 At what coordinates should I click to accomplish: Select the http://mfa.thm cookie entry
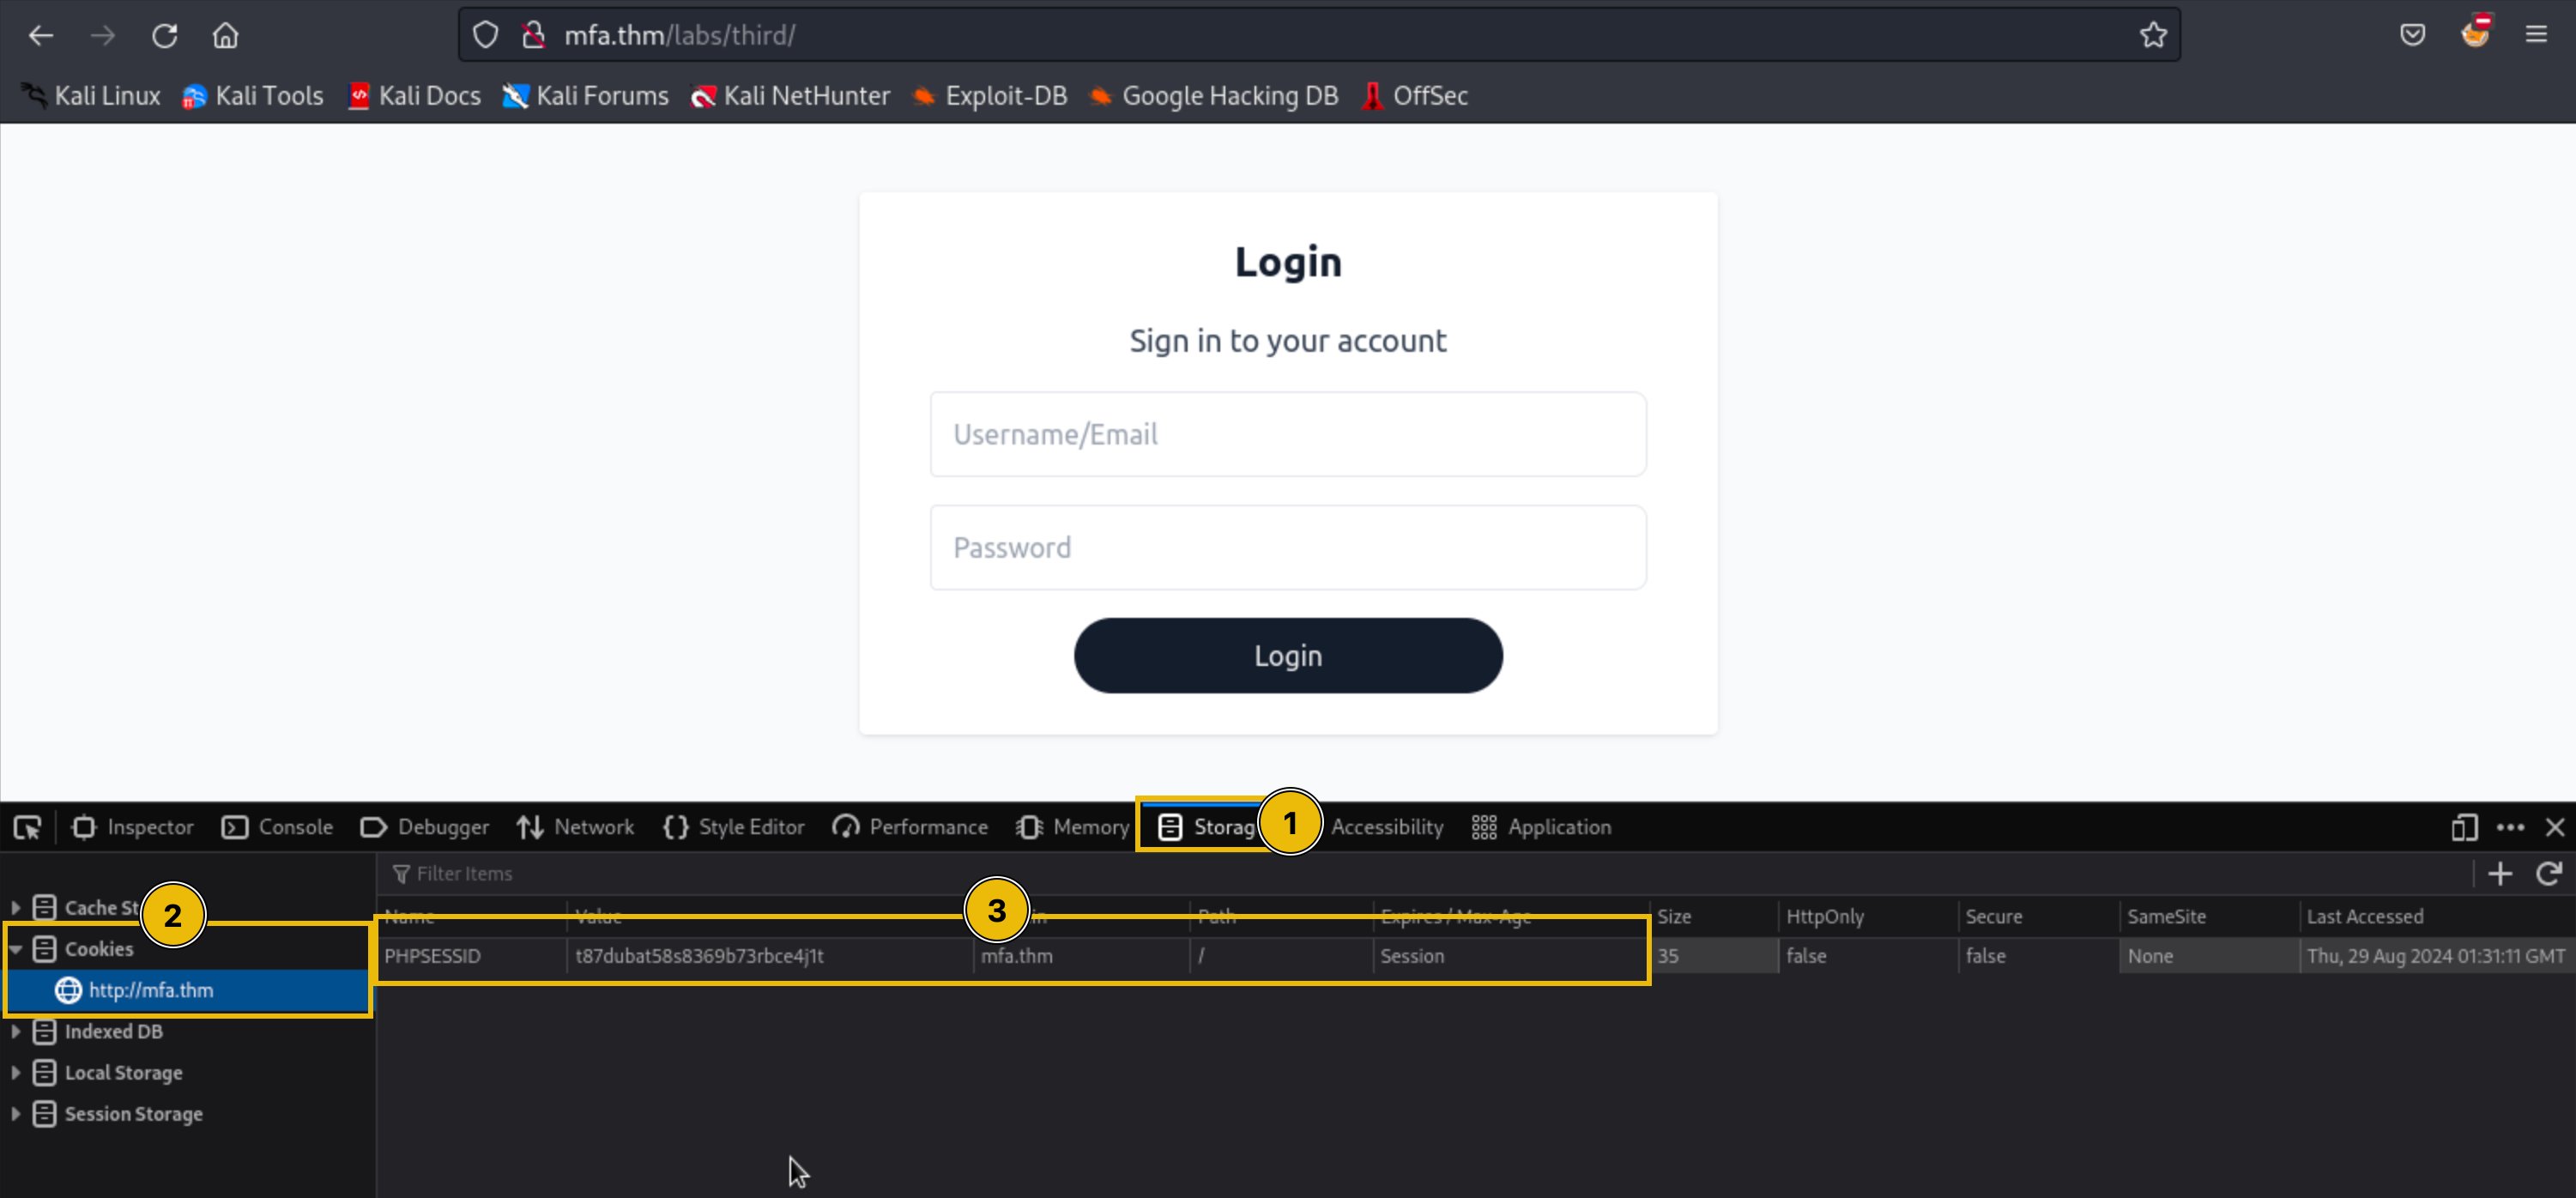click(x=151, y=990)
